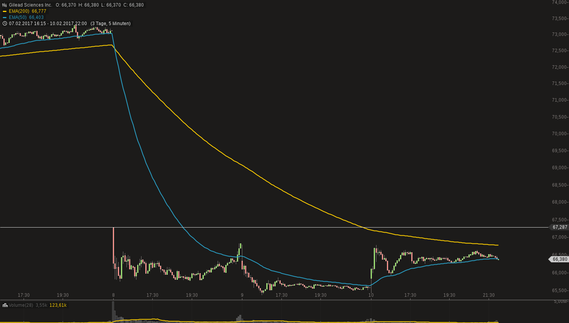Click the clock icon beside the date range
This screenshot has height=323, width=569.
pyautogui.click(x=5, y=24)
